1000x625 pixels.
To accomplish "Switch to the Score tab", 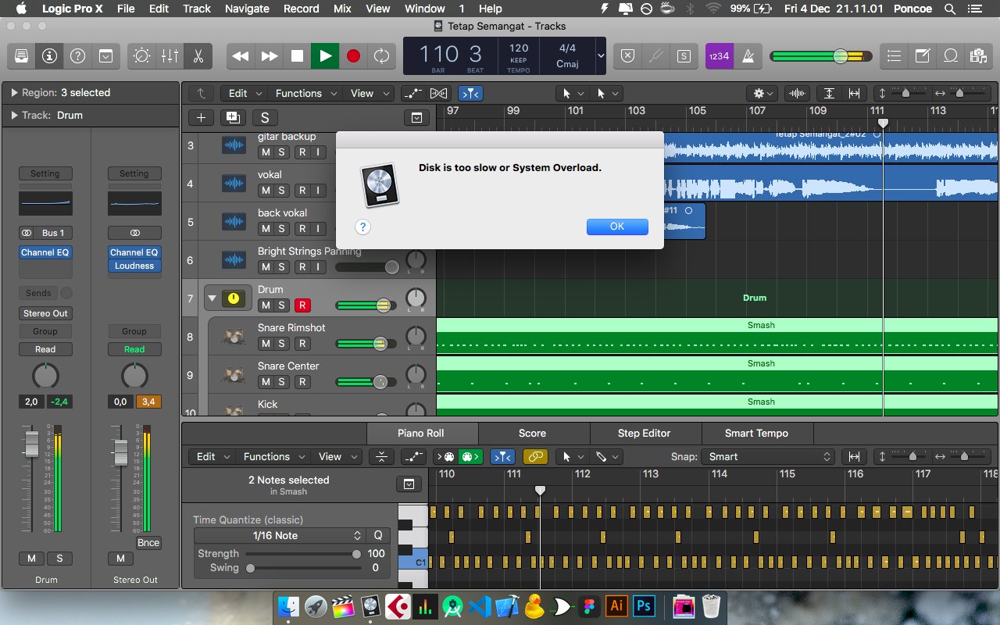I will click(x=532, y=433).
